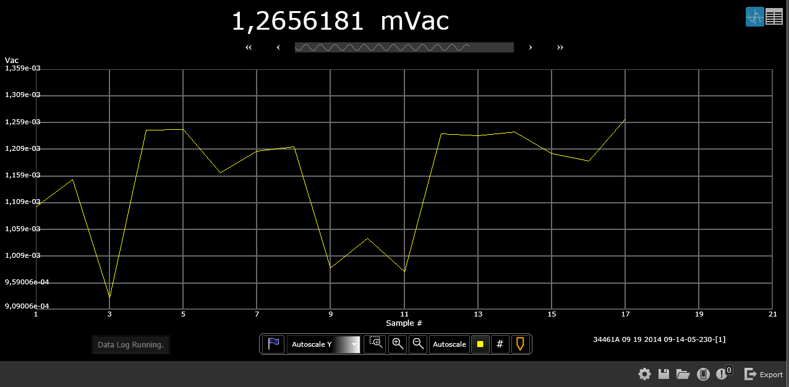This screenshot has width=789, height=387.
Task: Open the Autoscale Y dropdown
Action: click(x=323, y=344)
